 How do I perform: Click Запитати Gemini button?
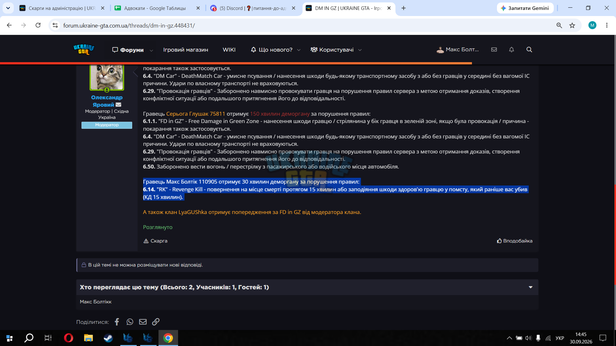click(x=525, y=8)
